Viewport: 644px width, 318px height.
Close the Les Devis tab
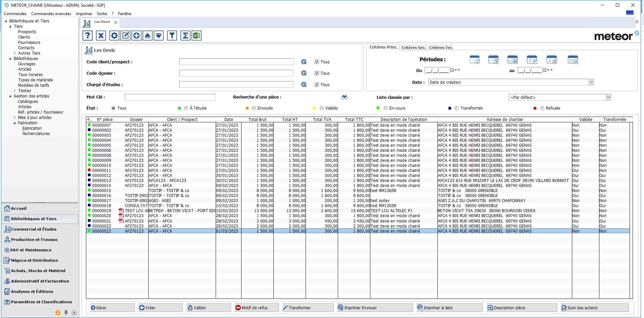(x=116, y=22)
